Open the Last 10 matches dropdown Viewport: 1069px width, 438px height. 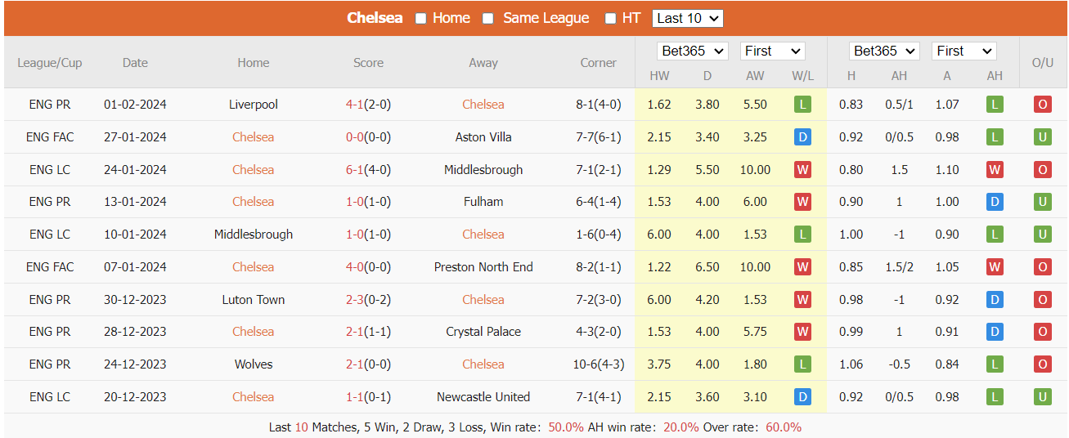688,18
